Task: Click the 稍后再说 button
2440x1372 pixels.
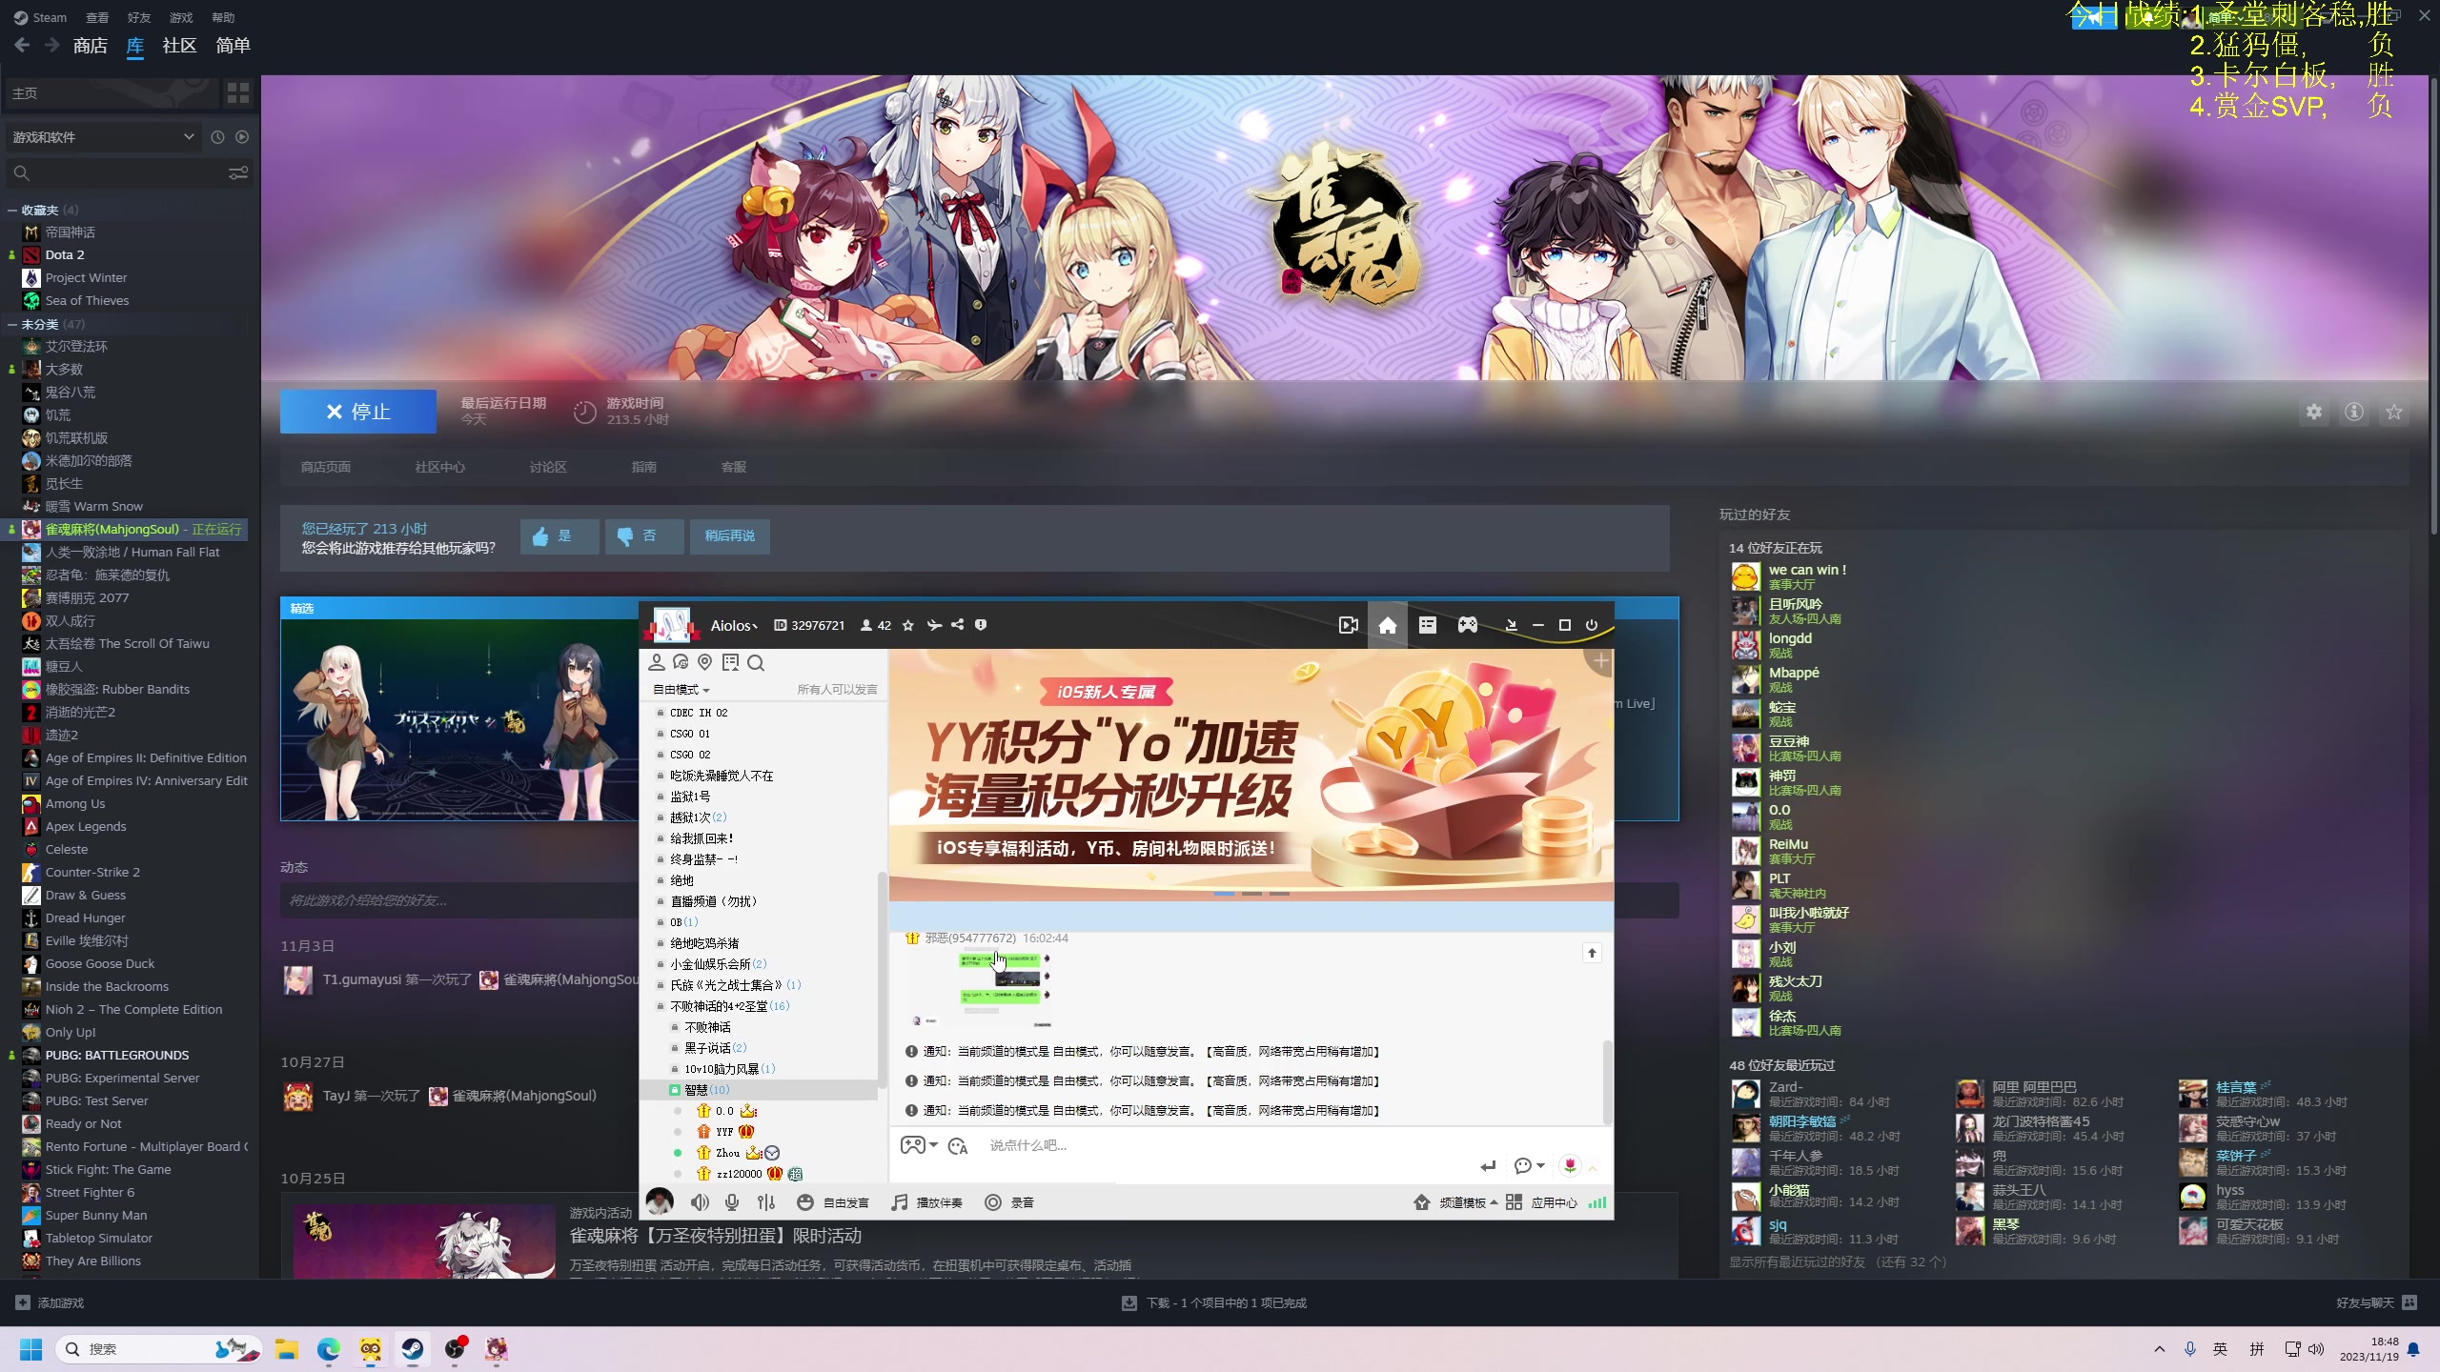Action: [x=729, y=536]
